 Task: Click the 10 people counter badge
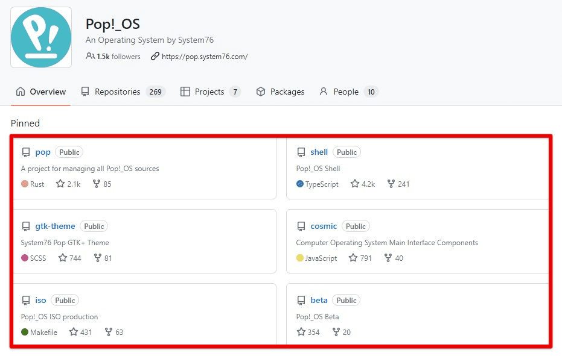click(x=371, y=92)
